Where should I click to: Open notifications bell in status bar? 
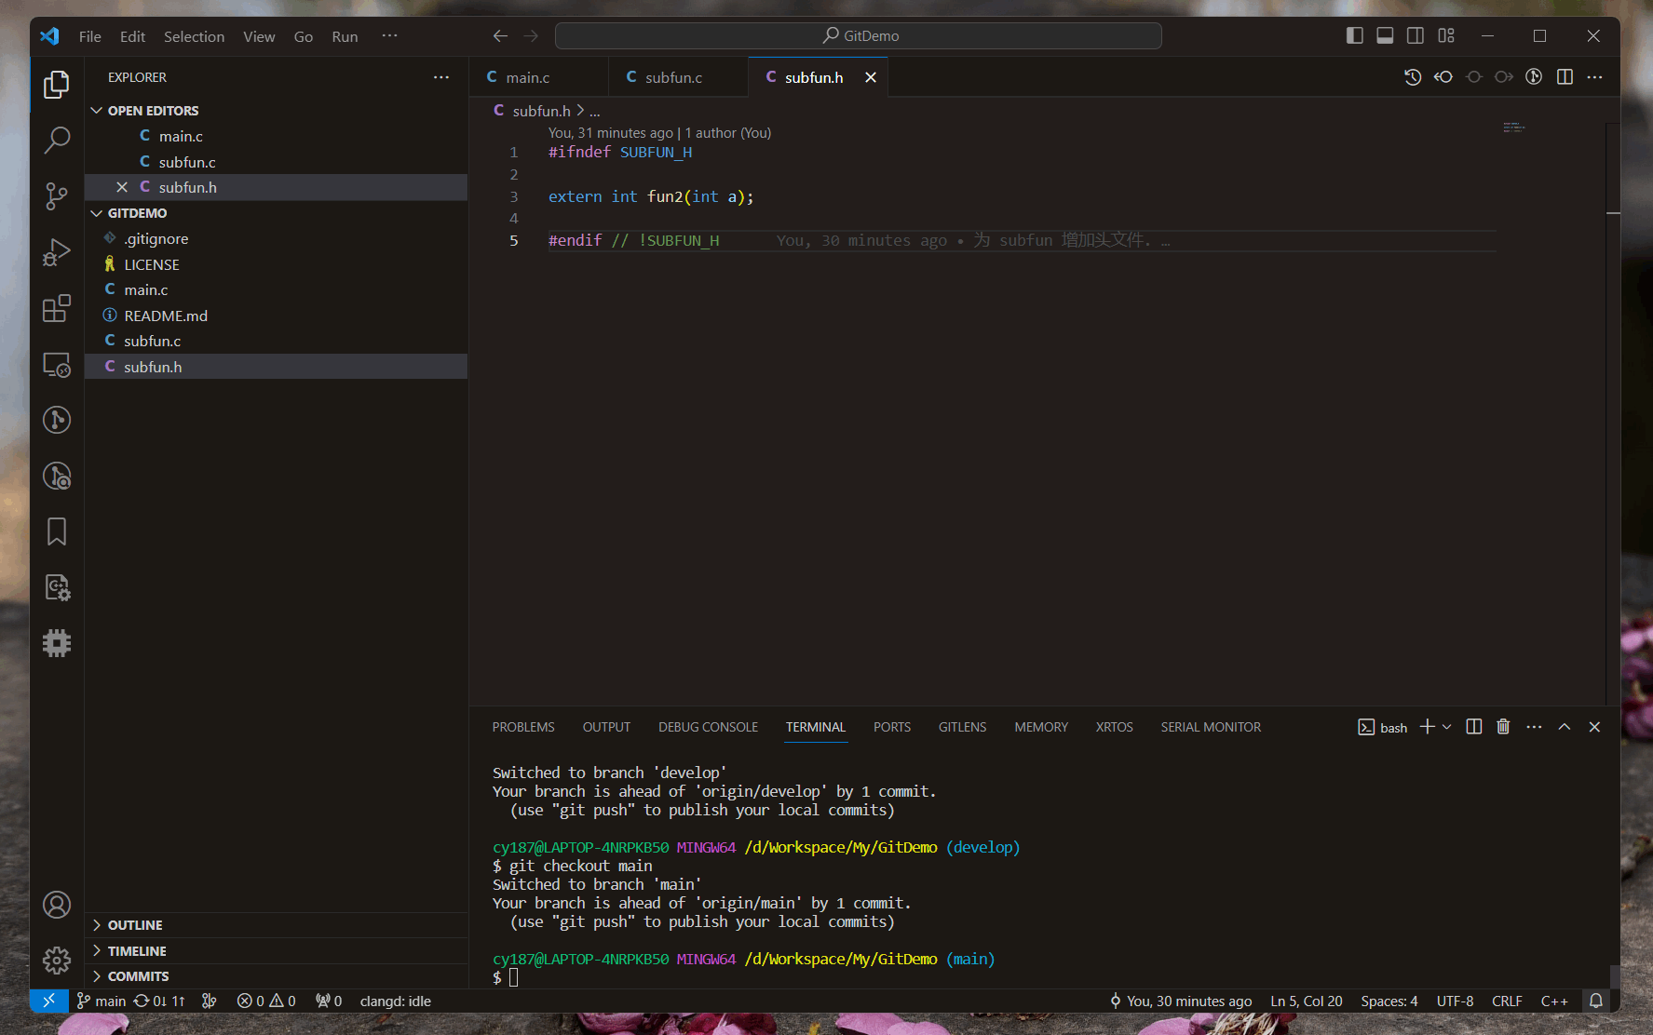[1596, 1001]
